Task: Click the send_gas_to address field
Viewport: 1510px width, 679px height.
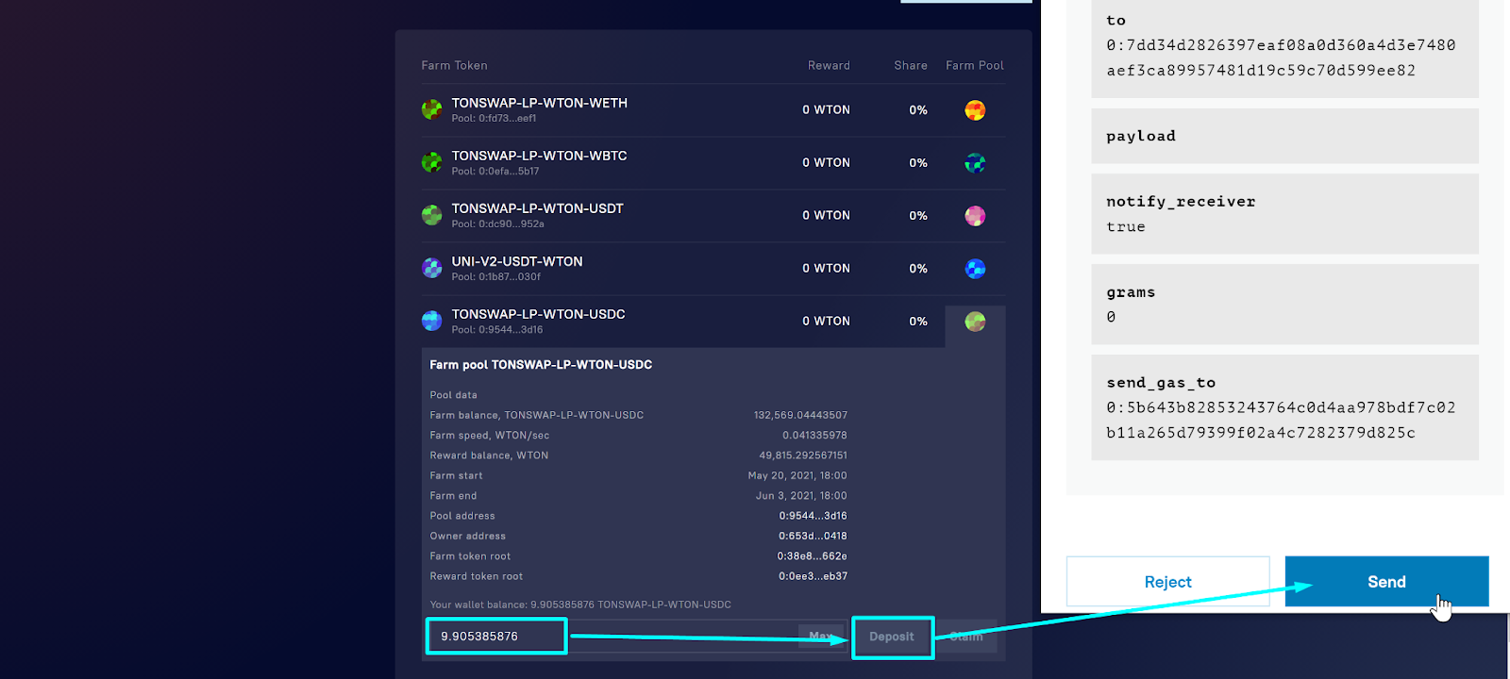Action: (1284, 407)
